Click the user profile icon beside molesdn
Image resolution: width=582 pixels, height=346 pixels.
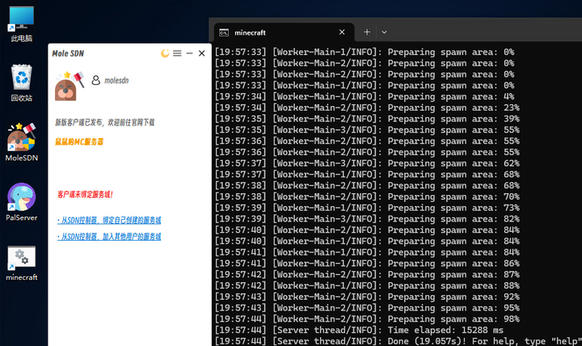coord(95,80)
